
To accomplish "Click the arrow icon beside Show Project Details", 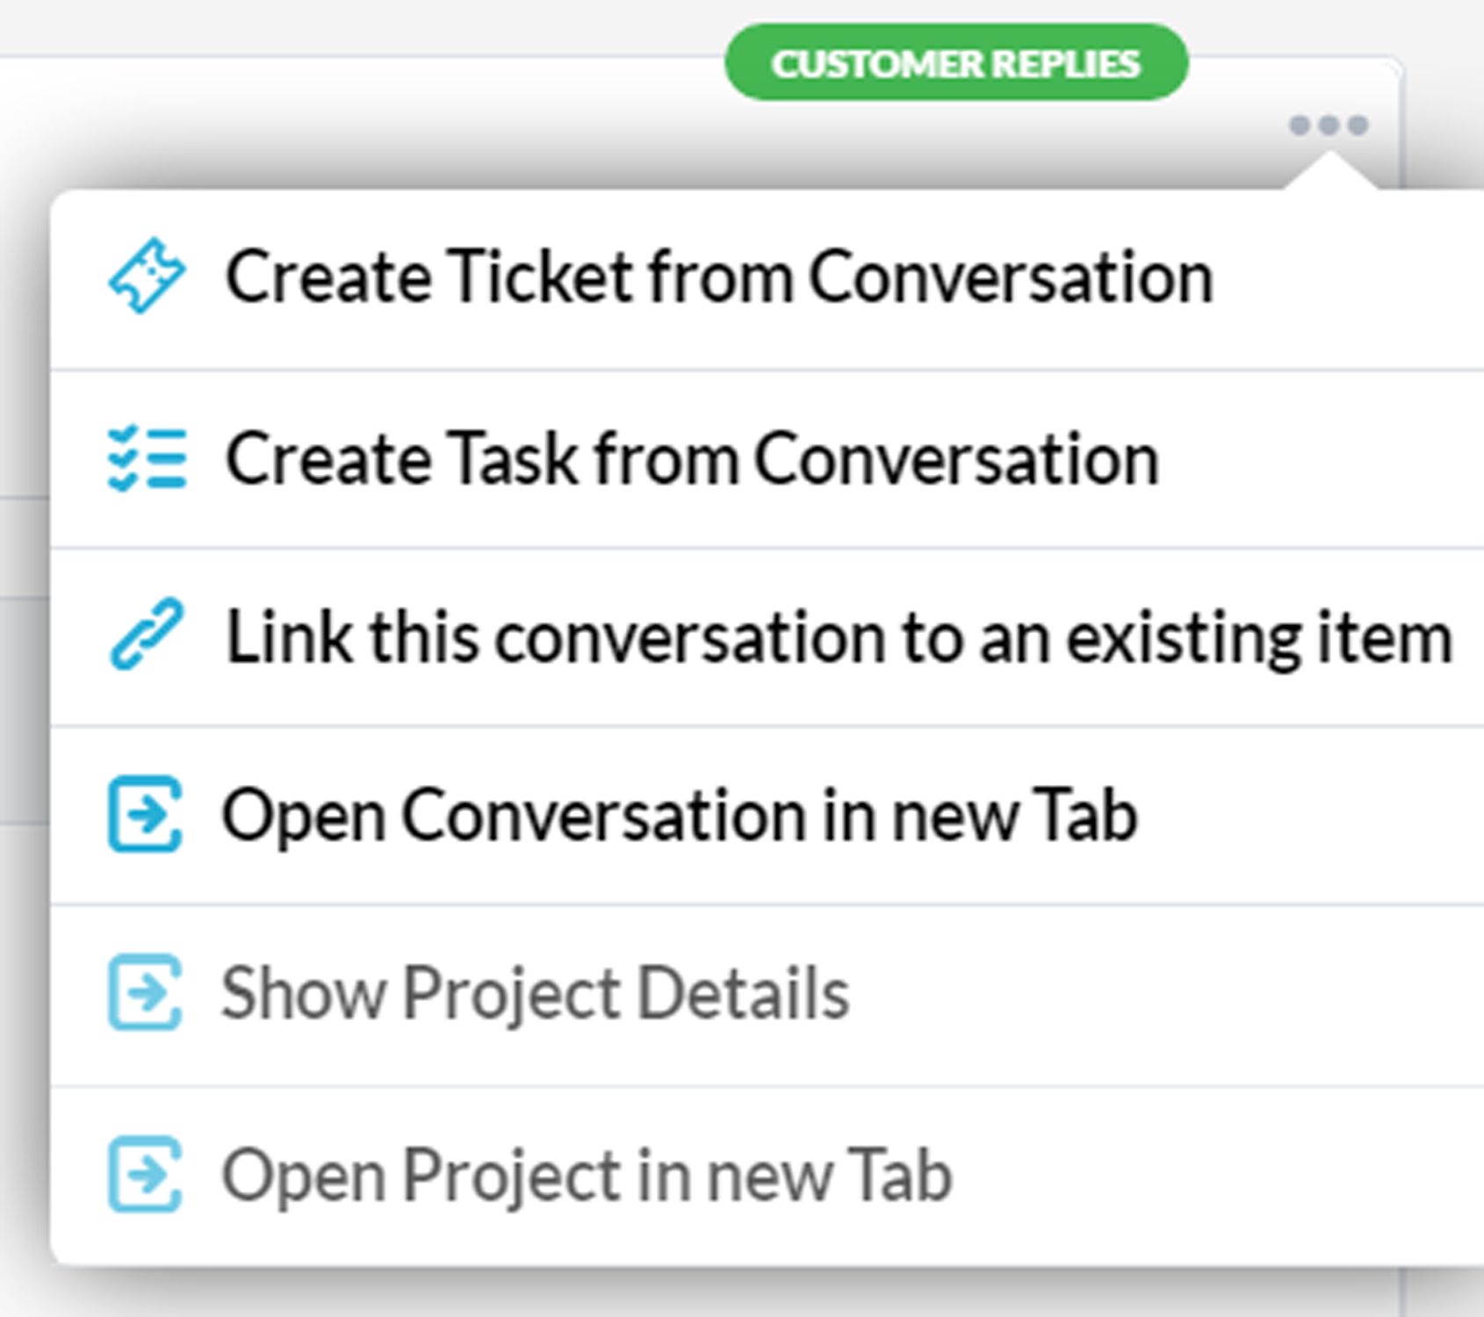I will pos(145,992).
